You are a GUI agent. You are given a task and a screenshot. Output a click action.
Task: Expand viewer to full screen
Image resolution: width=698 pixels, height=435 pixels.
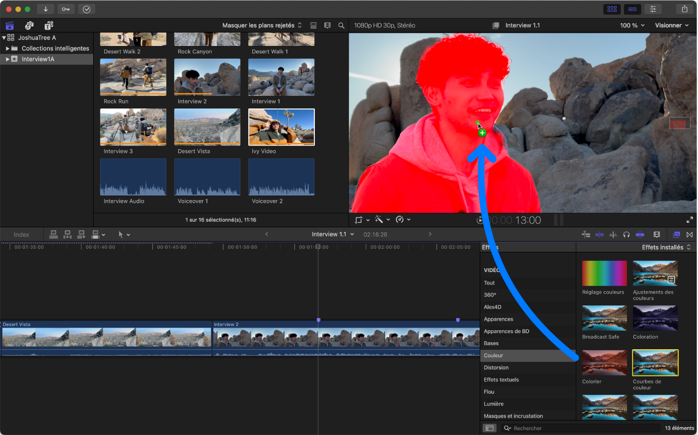[x=690, y=220]
